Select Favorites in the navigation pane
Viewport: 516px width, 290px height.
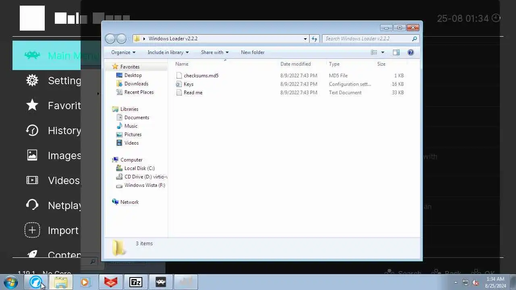click(x=130, y=67)
